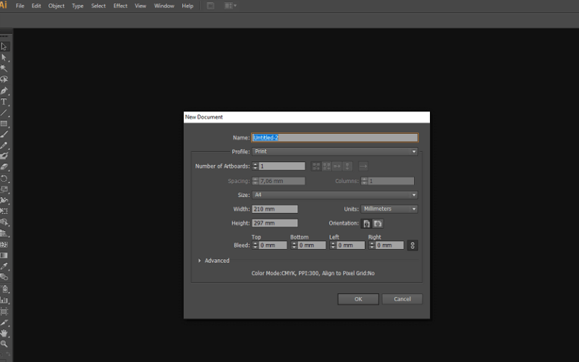Select the Mesh tool
The width and height of the screenshot is (579, 362).
coord(4,245)
